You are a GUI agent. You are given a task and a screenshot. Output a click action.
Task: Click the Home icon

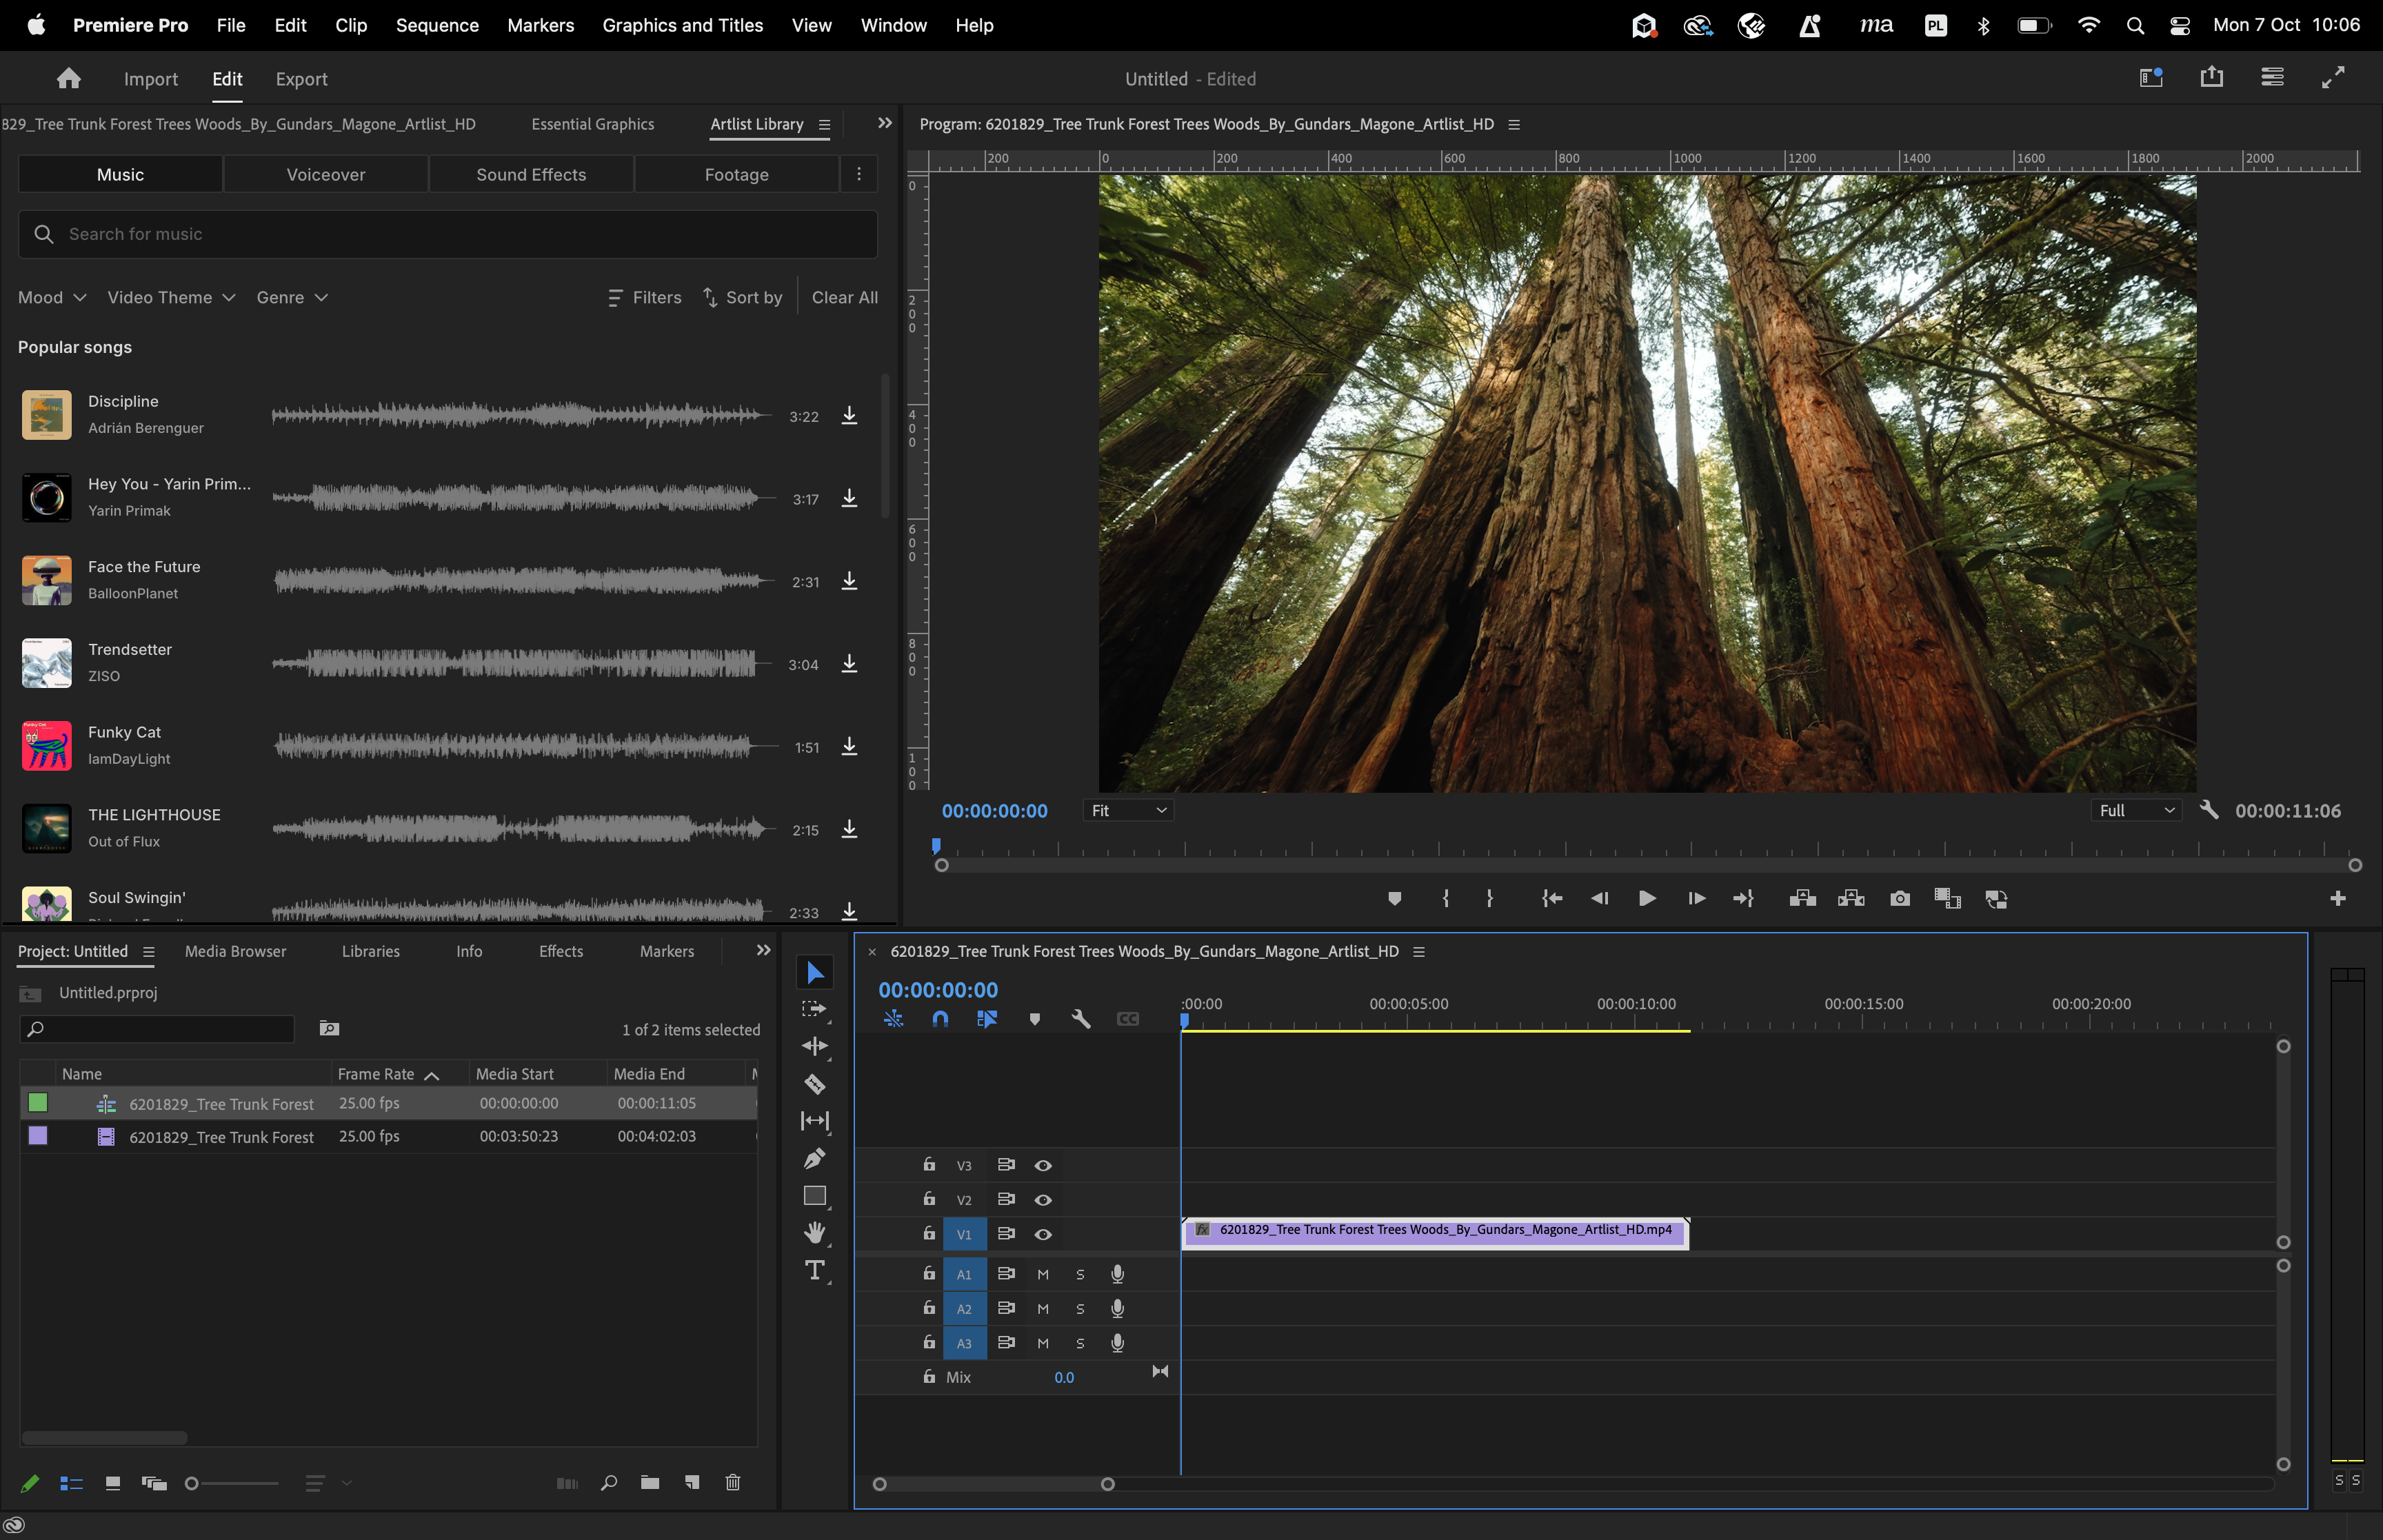[69, 78]
